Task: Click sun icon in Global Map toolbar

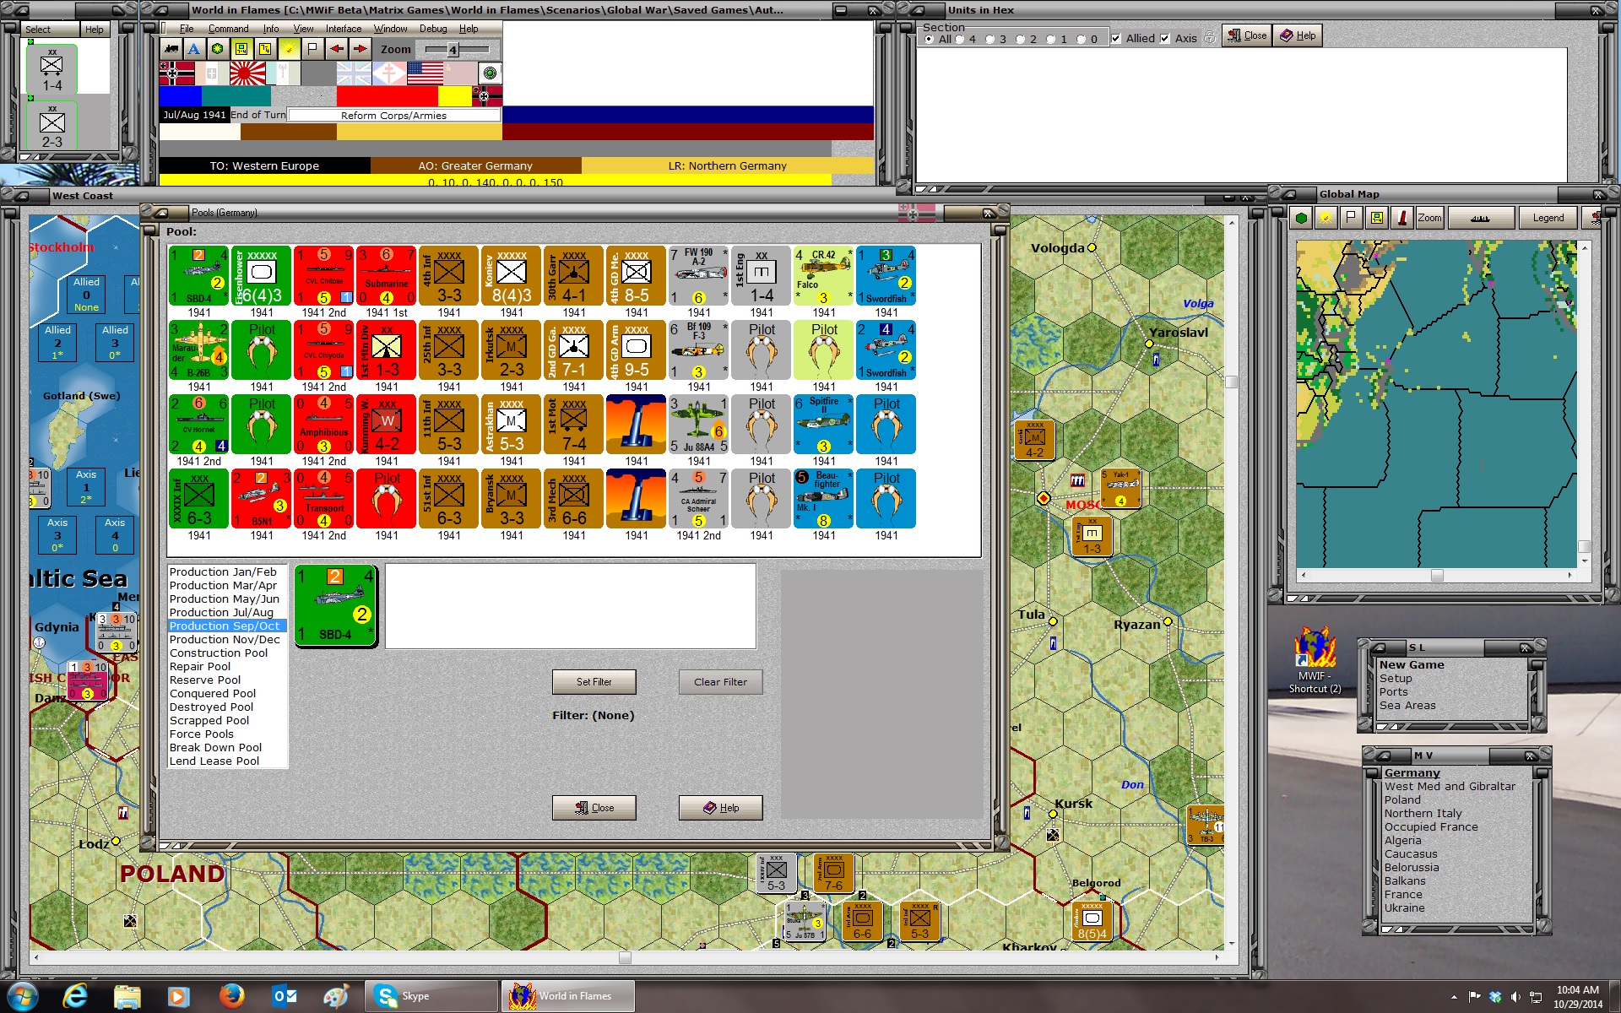Action: [1326, 218]
